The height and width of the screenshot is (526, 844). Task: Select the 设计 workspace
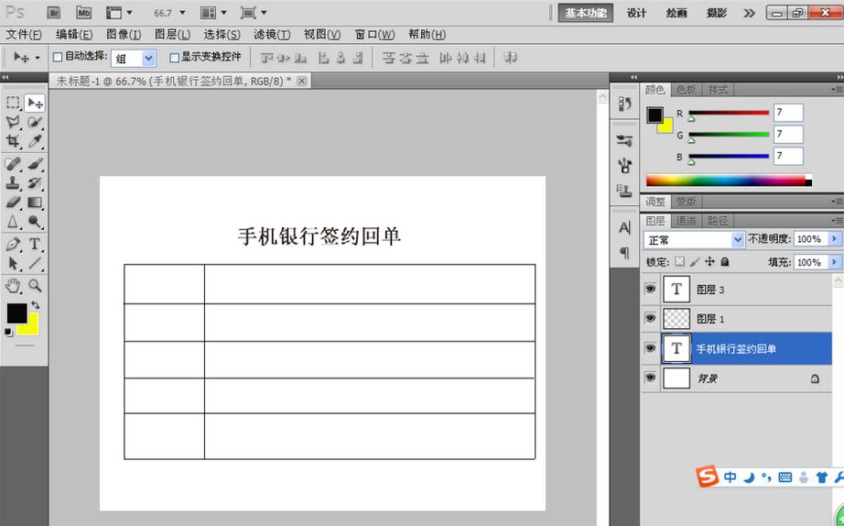click(636, 13)
